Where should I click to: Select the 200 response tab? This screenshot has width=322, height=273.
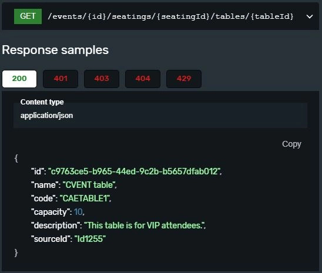19,79
